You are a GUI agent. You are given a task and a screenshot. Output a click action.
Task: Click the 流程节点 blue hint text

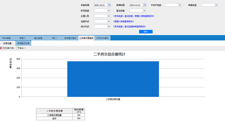[x=123, y=22]
